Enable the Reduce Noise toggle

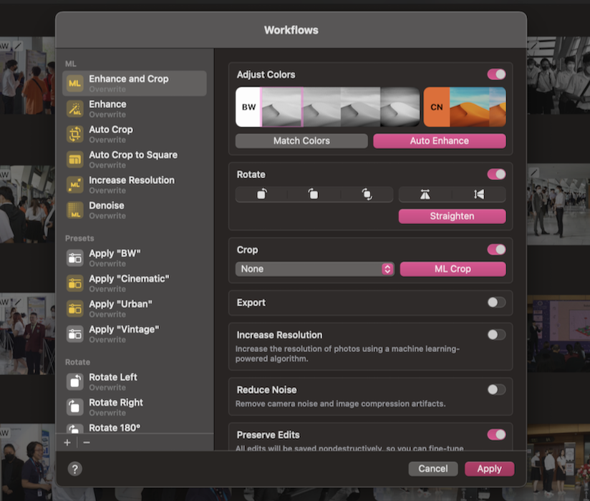click(x=496, y=389)
